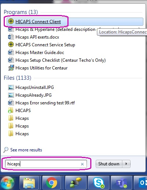This screenshot has height=190, width=147.
Task: Launch HICAPS Connect Service Setup
Action: (x=45, y=45)
